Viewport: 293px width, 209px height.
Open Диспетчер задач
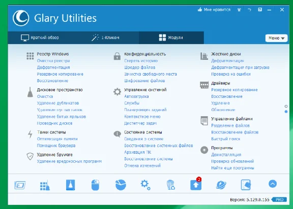coord(140,123)
